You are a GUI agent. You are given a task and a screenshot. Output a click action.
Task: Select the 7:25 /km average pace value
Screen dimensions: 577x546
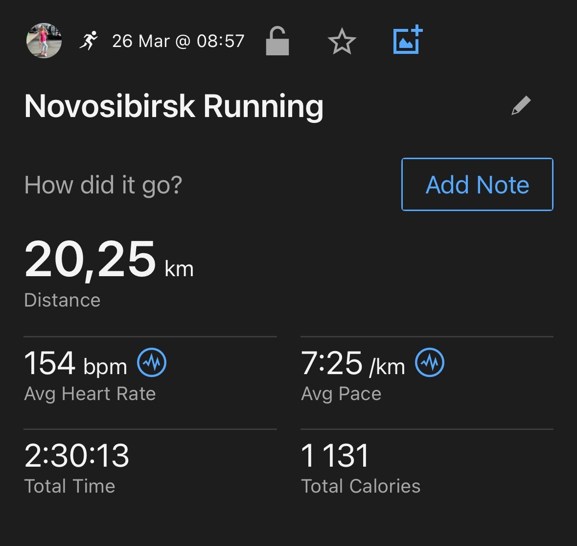tap(353, 364)
